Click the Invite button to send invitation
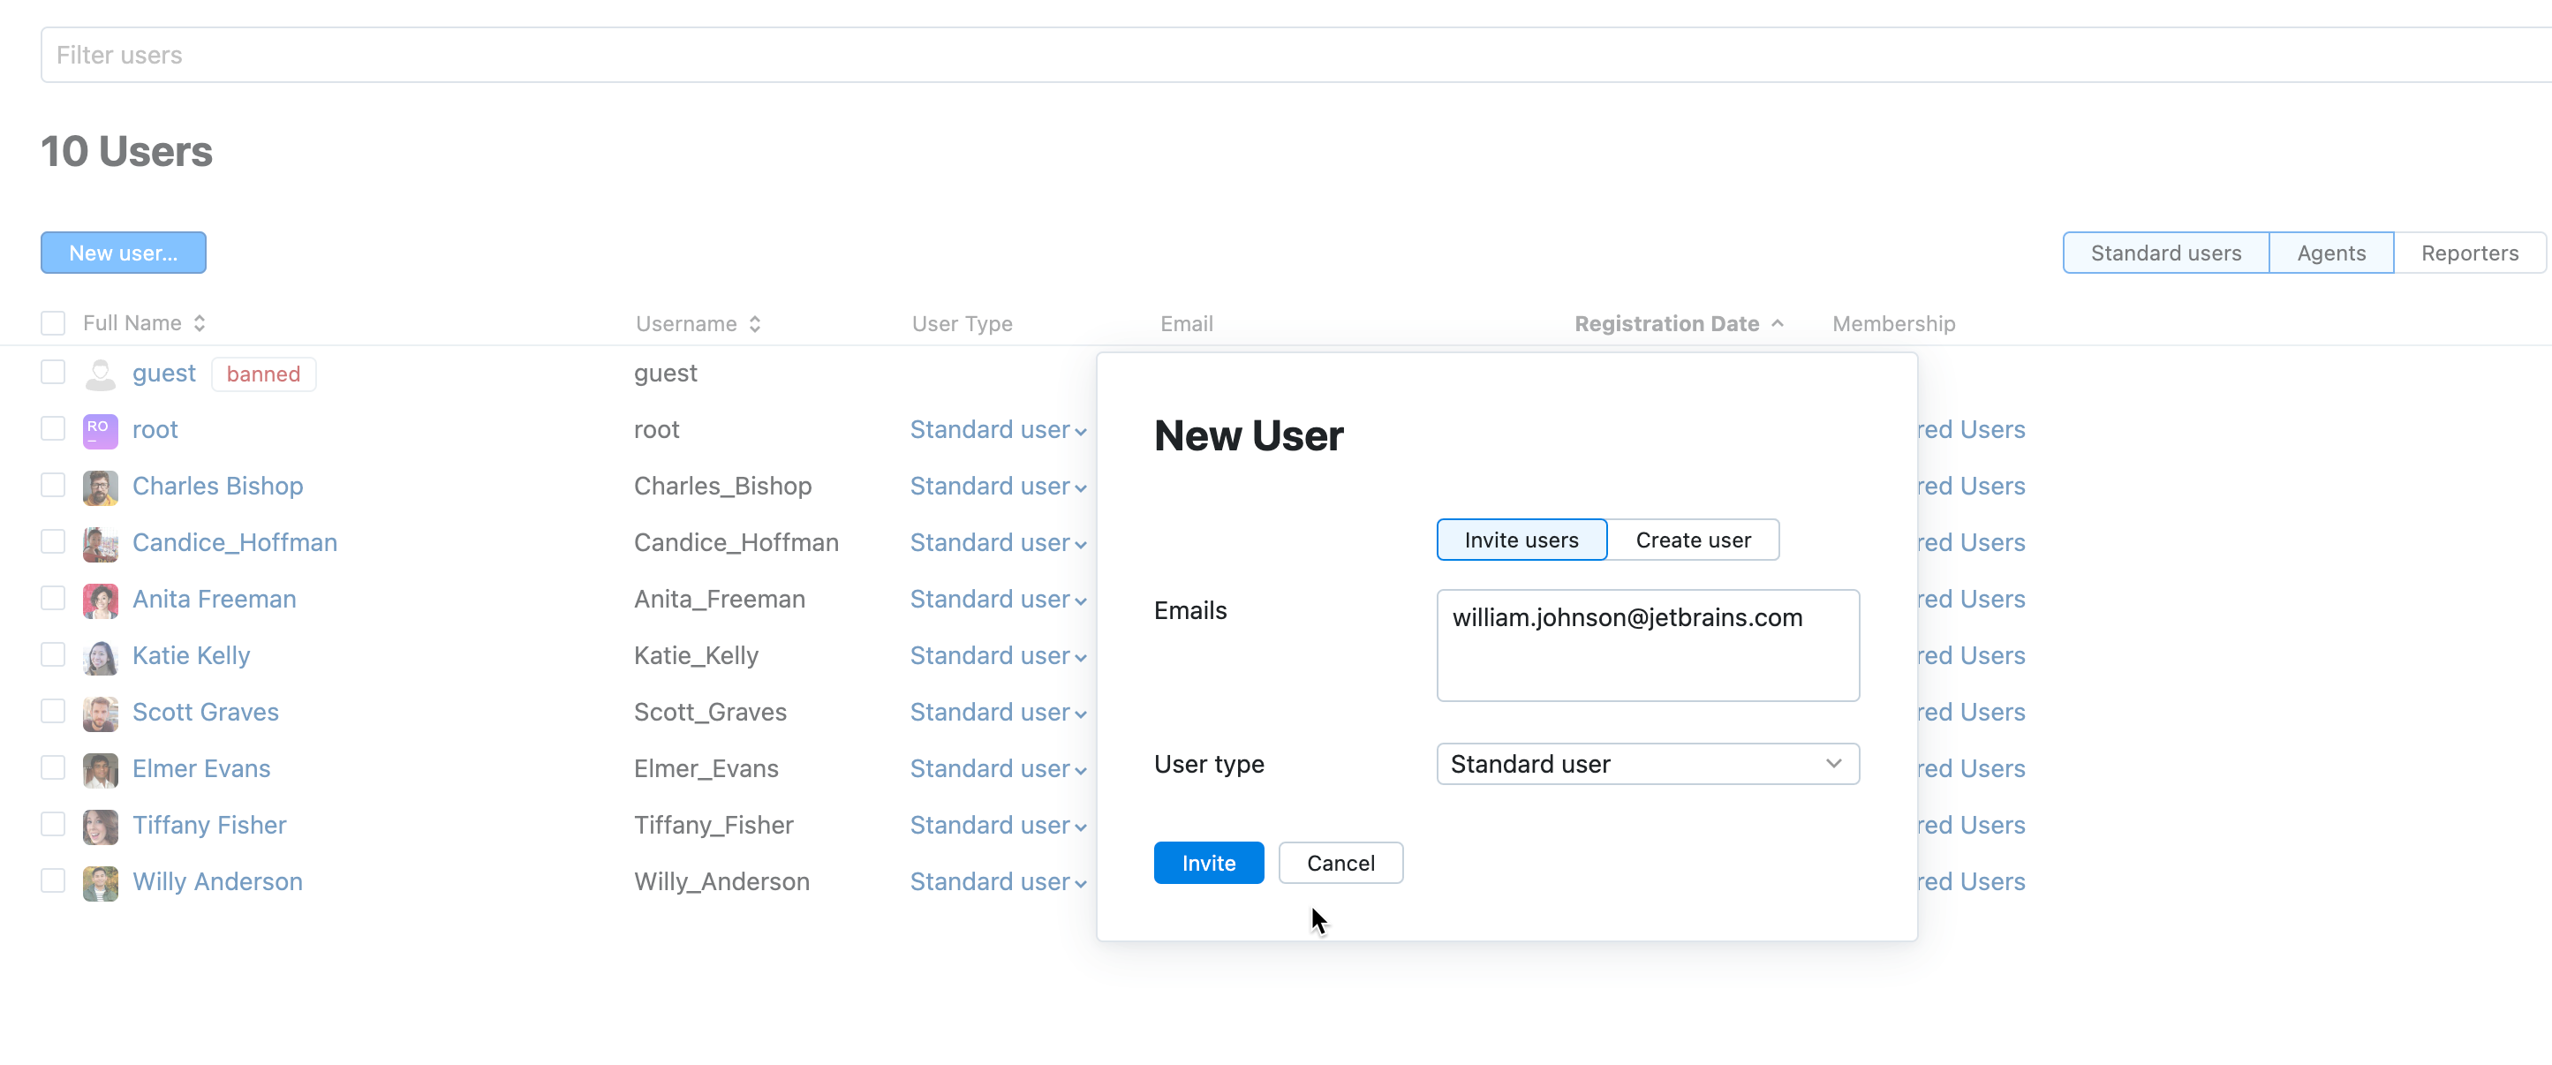 [1208, 862]
